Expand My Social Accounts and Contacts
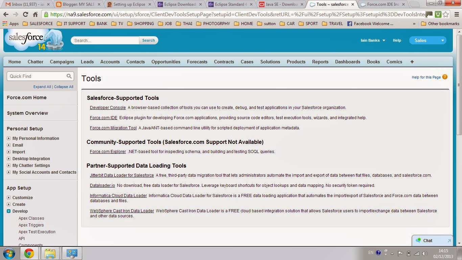462x260 pixels. tap(9, 172)
